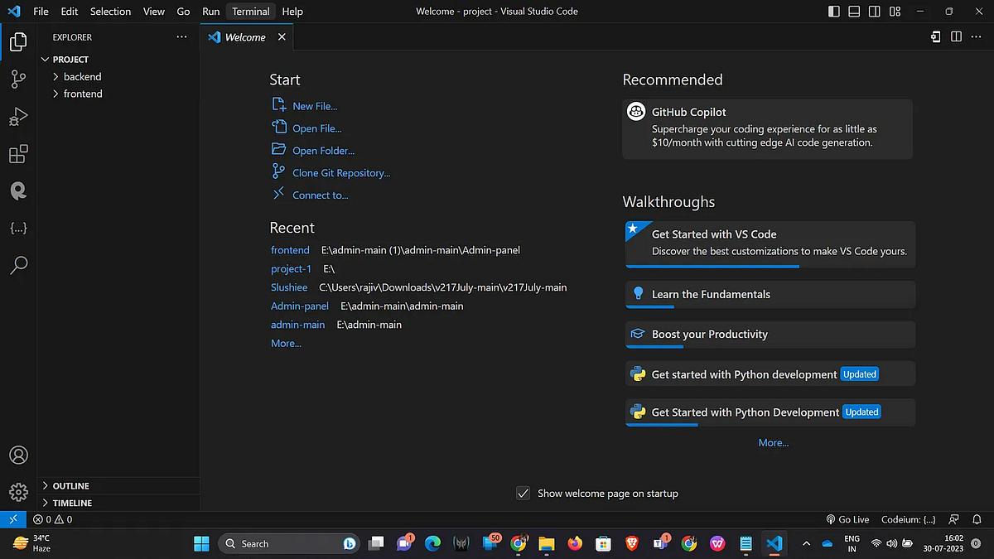Expand the TIMELINE section
994x559 pixels.
coord(120,503)
